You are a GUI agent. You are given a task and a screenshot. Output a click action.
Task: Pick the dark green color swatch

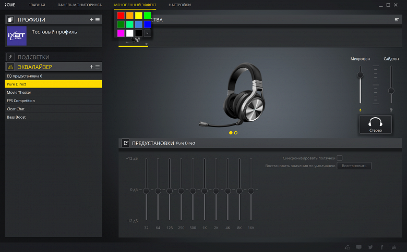point(121,24)
